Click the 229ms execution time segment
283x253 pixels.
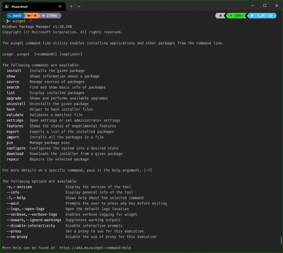click(50, 16)
